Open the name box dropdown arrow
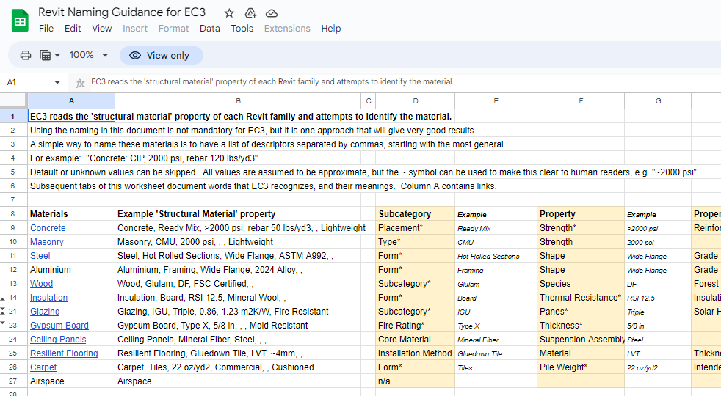 (x=57, y=82)
